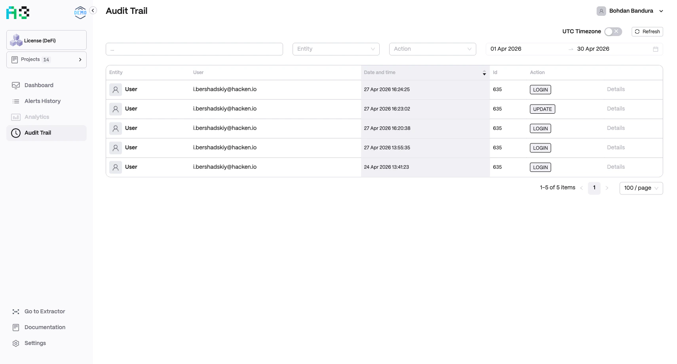This screenshot has width=677, height=364.
Task: Open the License (DeFi) selector
Action: tap(46, 40)
